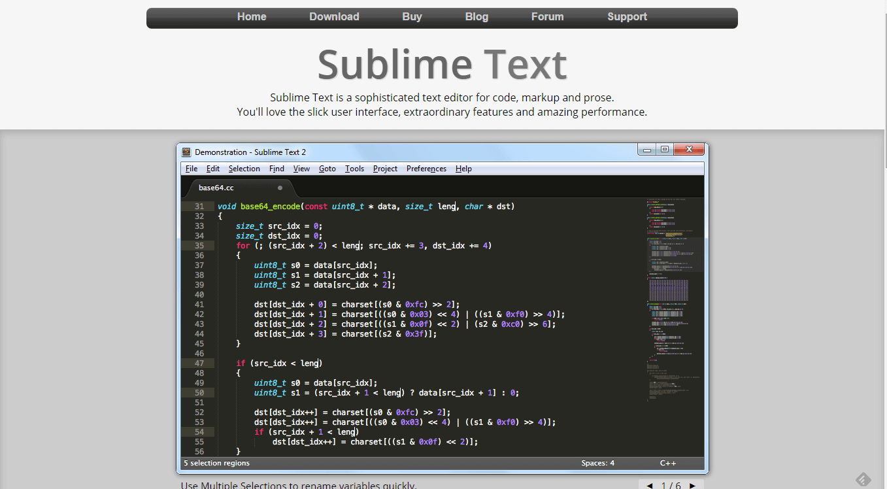Click the Sublime Text app icon in title bar
This screenshot has height=489, width=887.
coord(187,152)
